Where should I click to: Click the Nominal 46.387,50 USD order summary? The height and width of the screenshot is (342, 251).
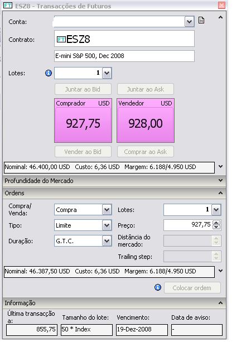pos(109,272)
